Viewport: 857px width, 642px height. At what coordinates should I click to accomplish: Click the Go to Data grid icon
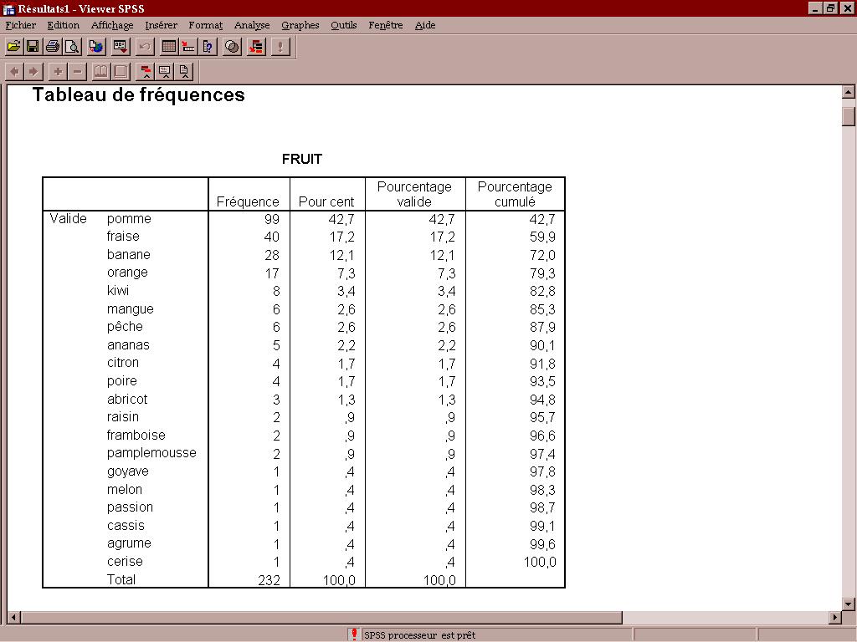click(169, 47)
